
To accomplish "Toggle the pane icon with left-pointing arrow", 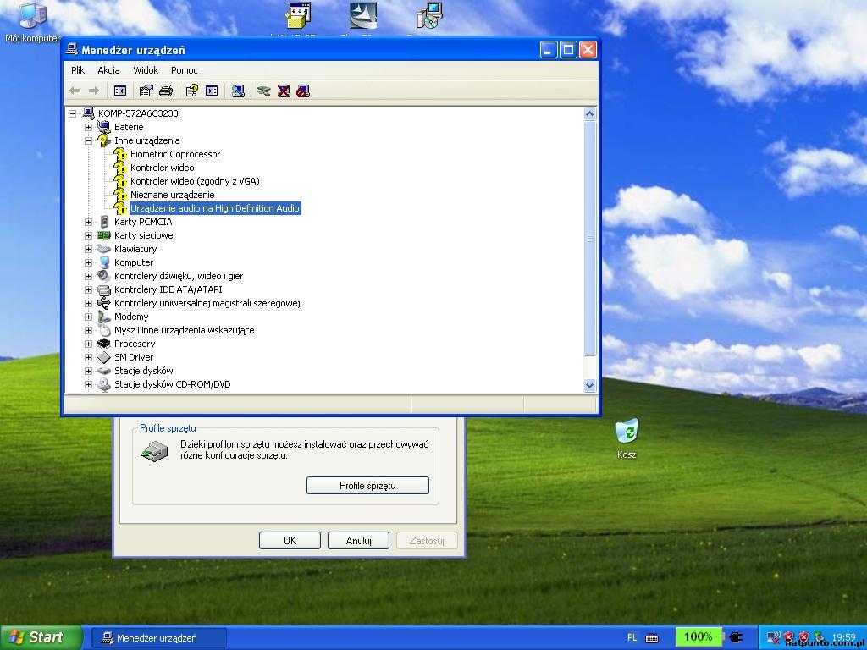I will pyautogui.click(x=120, y=91).
